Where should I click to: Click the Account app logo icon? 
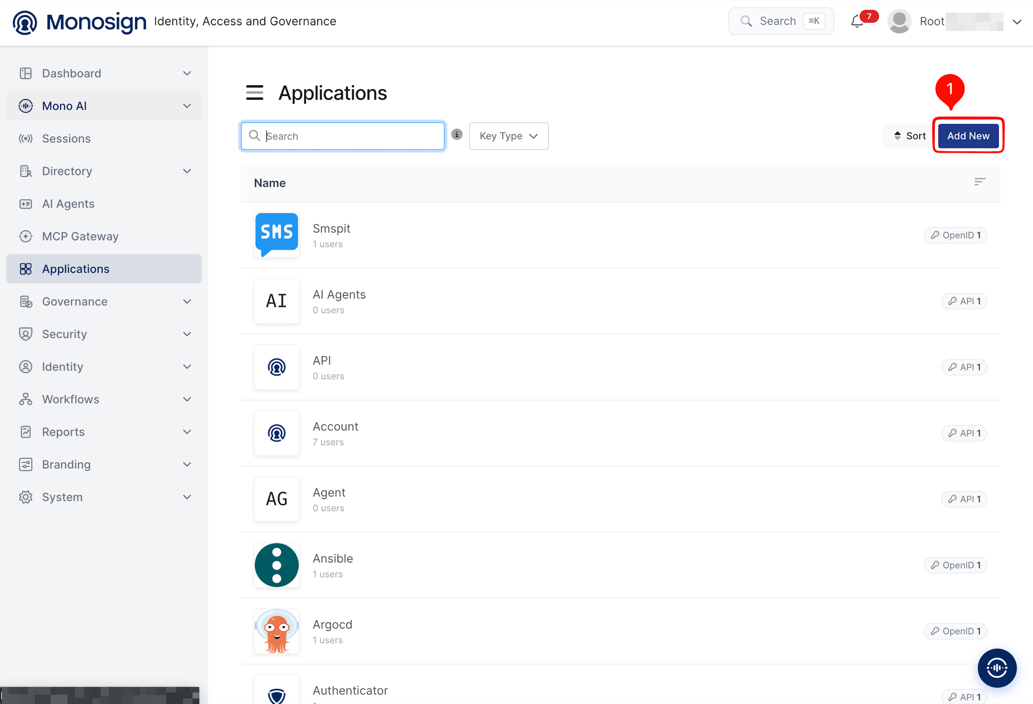click(276, 433)
